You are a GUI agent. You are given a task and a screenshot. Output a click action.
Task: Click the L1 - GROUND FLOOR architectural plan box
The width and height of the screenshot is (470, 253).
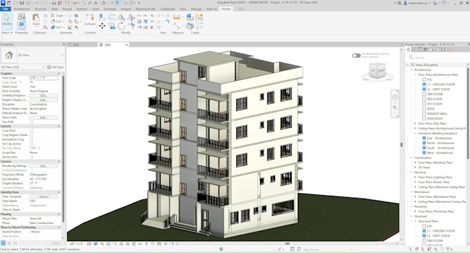coord(424,84)
